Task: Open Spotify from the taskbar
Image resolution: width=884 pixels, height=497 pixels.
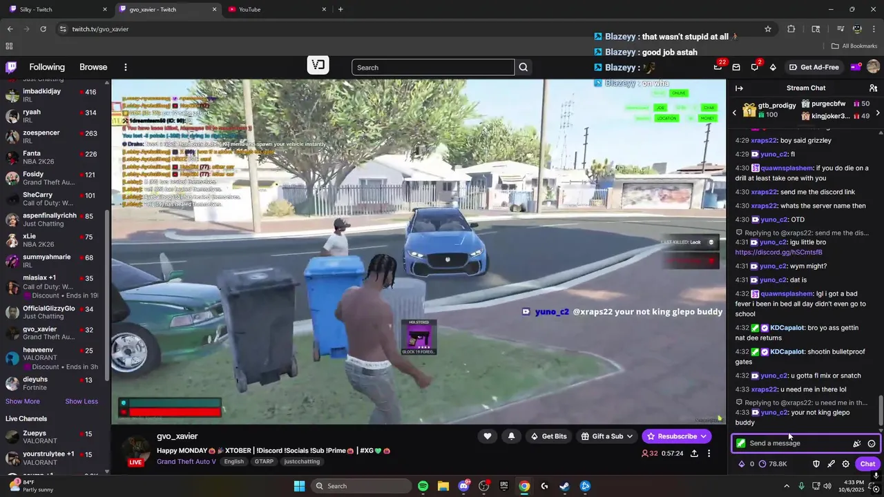Action: click(423, 486)
